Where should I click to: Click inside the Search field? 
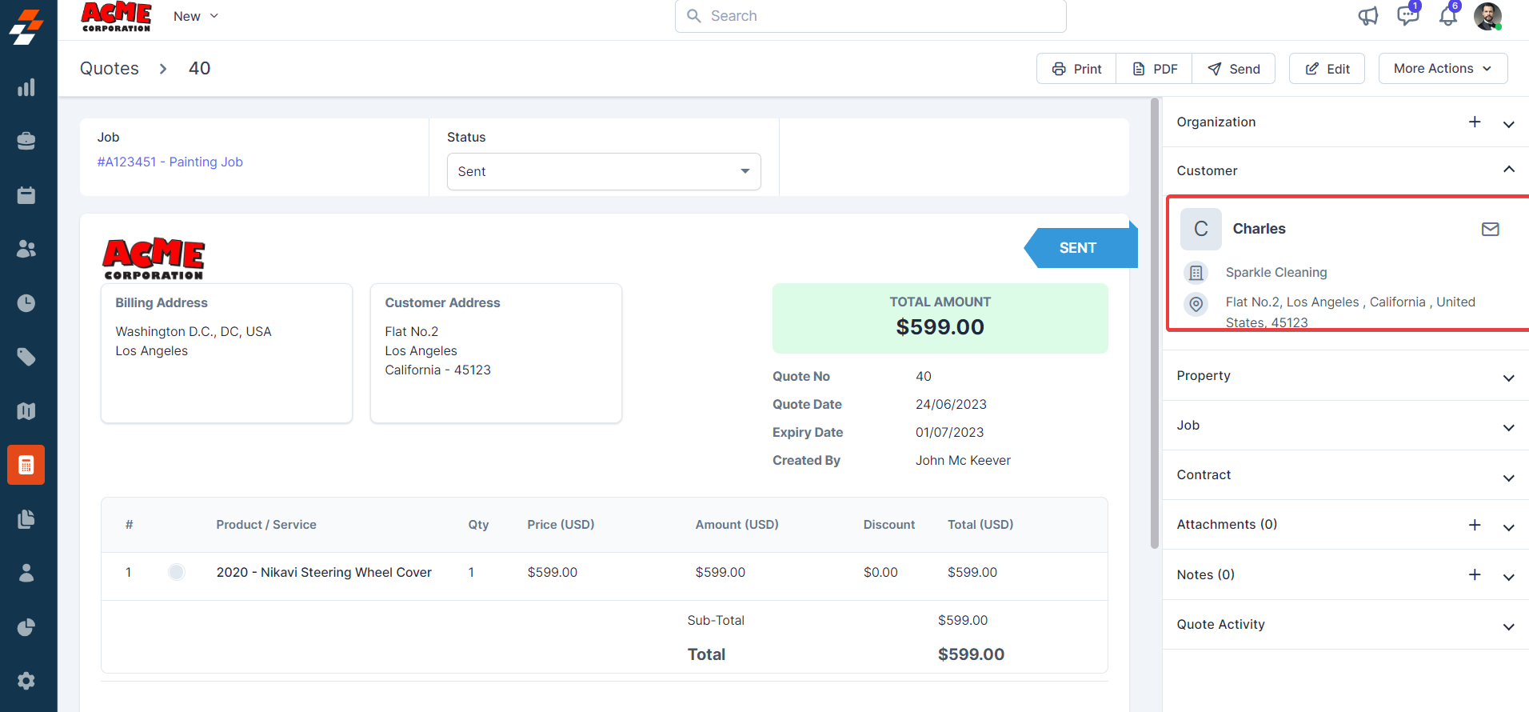tap(870, 16)
